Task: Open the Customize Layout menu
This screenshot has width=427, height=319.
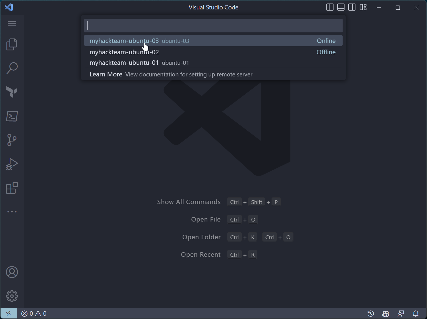Action: click(x=363, y=7)
